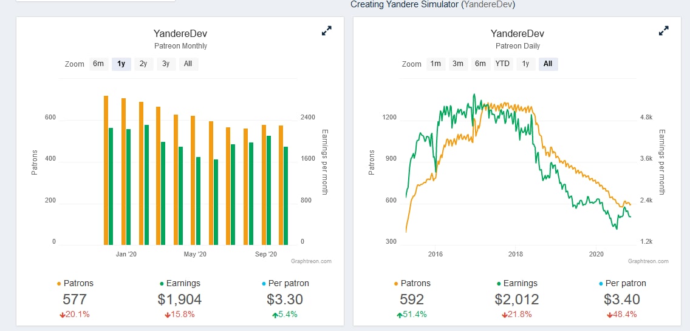Select the 2016 axis label in Daily chart
This screenshot has height=331, width=690.
click(x=435, y=254)
